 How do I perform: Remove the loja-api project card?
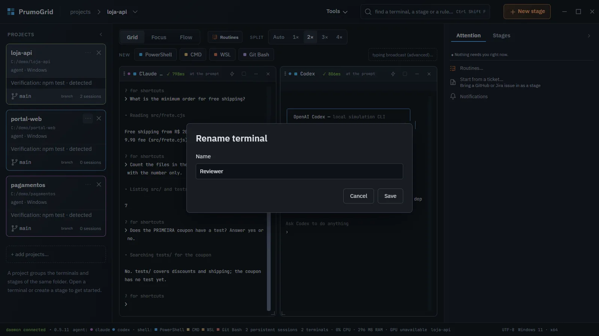(x=99, y=53)
